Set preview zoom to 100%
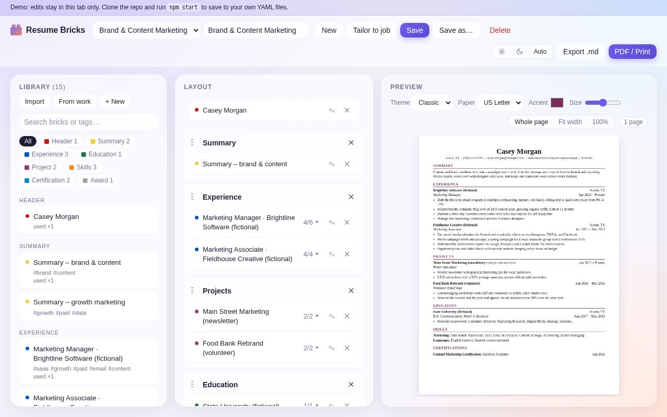The image size is (667, 417). (600, 122)
